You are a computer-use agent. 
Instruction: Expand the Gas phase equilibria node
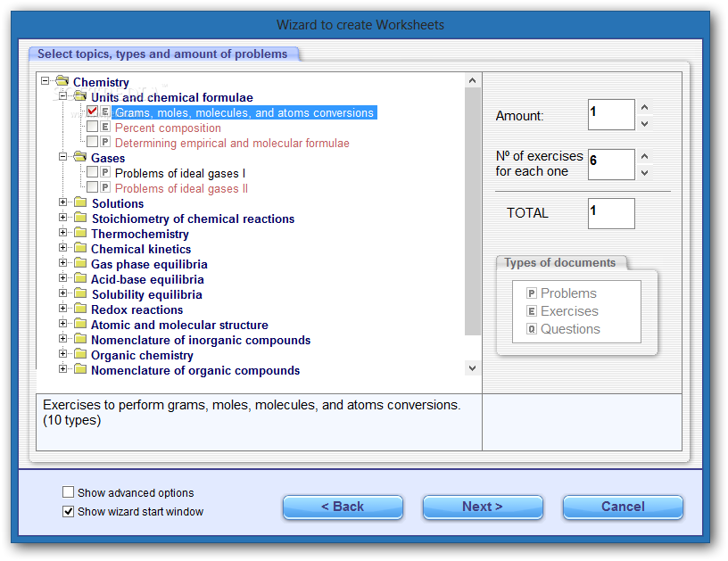coord(63,262)
